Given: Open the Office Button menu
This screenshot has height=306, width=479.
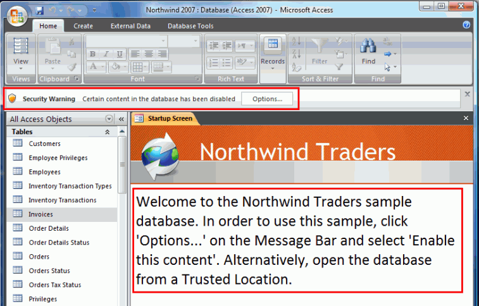Looking at the screenshot, I should point(17,16).
